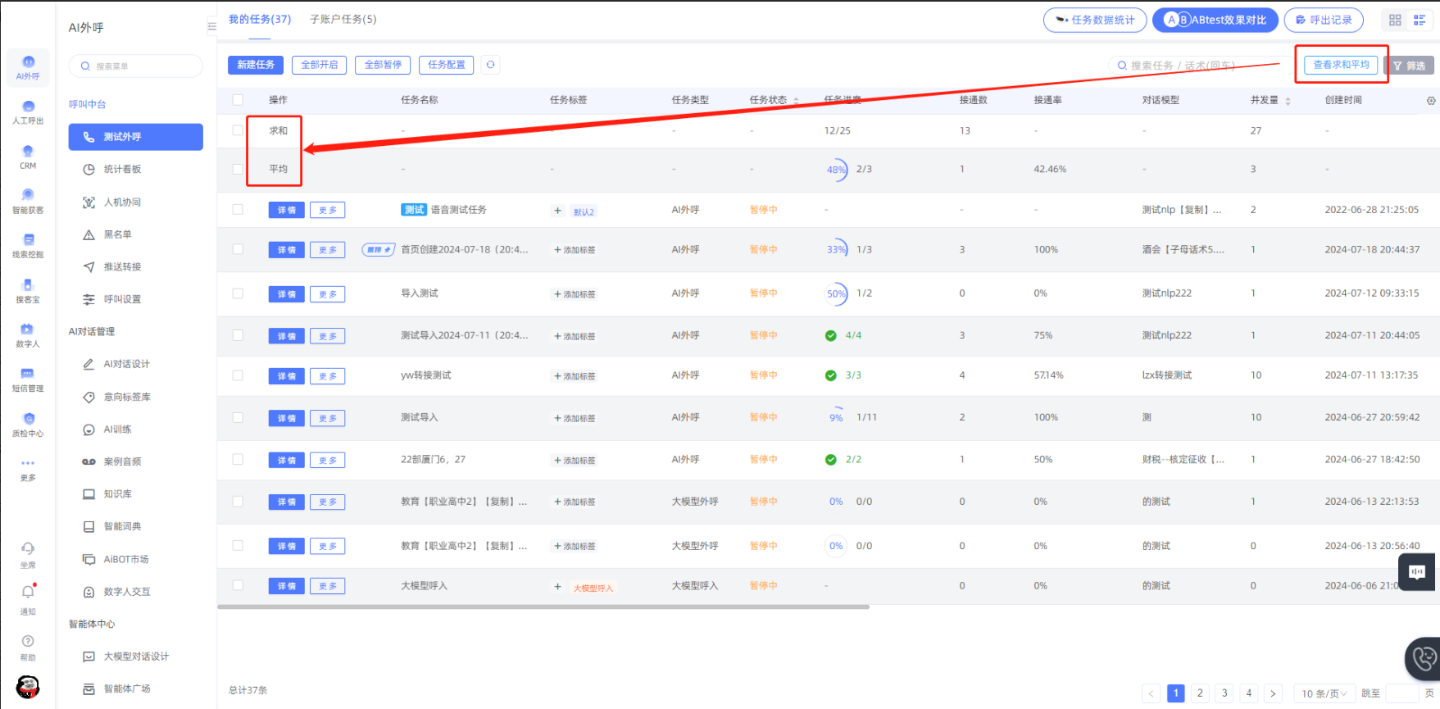The image size is (1440, 709).
Task: Click 全部开启 button
Action: click(x=320, y=65)
